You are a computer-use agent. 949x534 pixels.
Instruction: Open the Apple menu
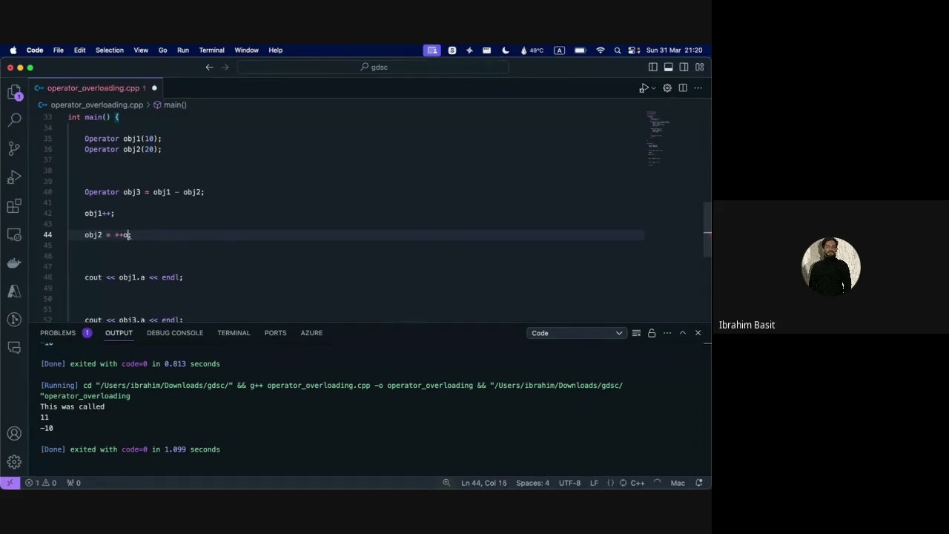click(13, 50)
